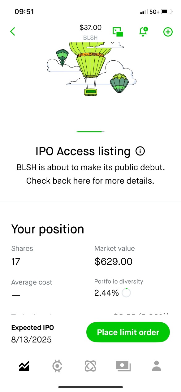
Task: Tap the green back arrow
Action: [13, 31]
